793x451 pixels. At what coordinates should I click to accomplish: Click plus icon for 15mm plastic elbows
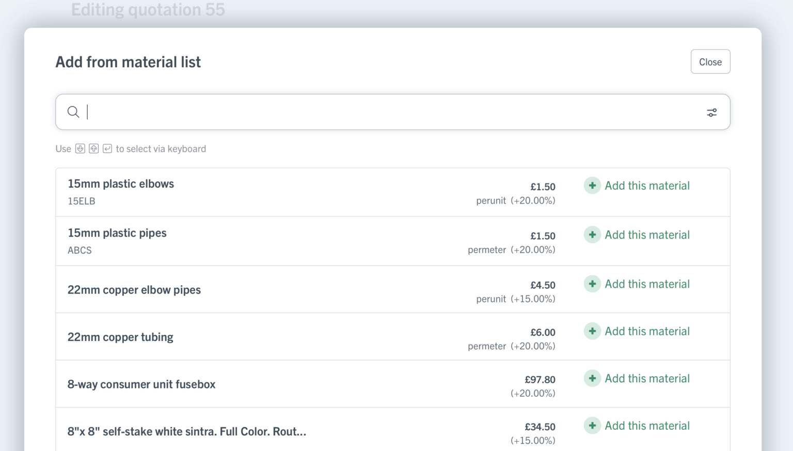(592, 185)
